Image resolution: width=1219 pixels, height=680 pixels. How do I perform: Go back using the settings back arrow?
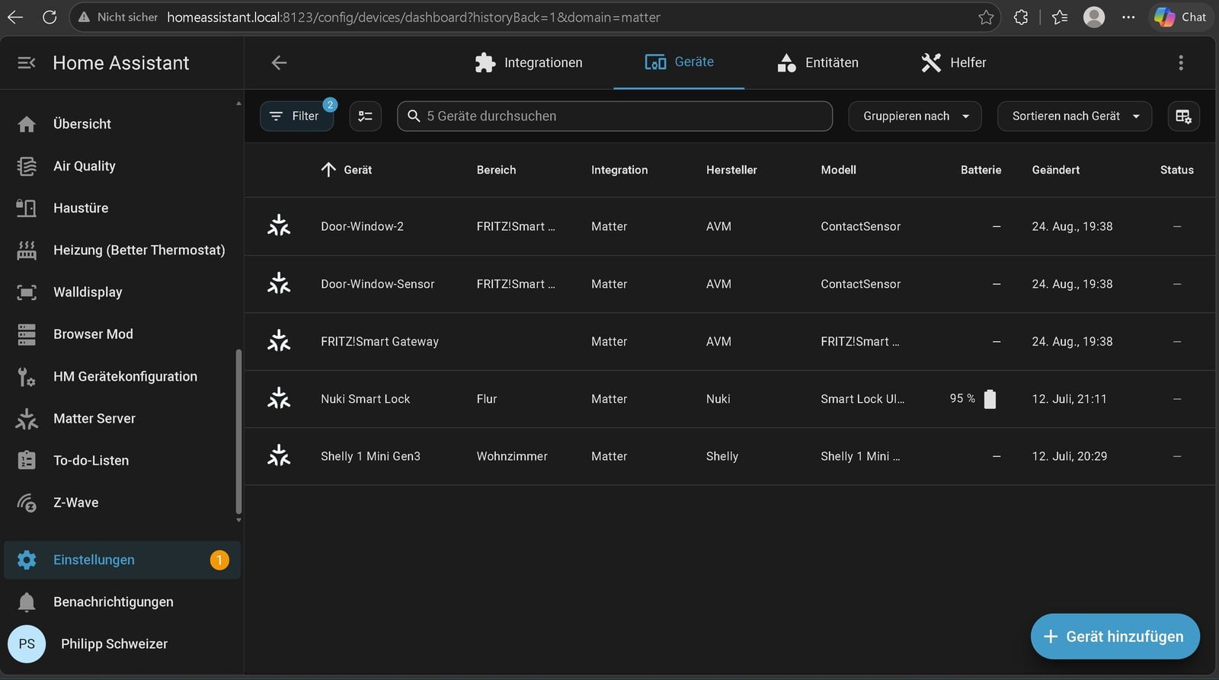click(x=279, y=62)
